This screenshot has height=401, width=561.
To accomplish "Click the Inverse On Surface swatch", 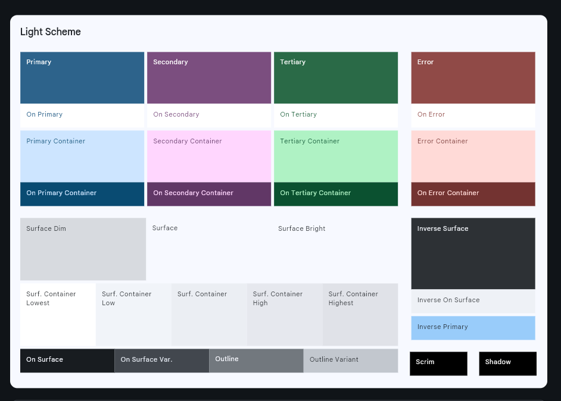I will 473,301.
